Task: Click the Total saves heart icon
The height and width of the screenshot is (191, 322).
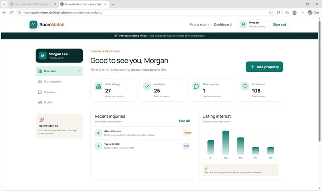Action: pos(245,86)
